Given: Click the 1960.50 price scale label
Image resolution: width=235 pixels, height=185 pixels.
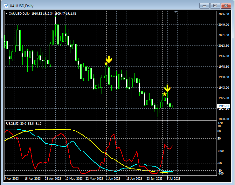Looking at the screenshot, I should [224, 77].
